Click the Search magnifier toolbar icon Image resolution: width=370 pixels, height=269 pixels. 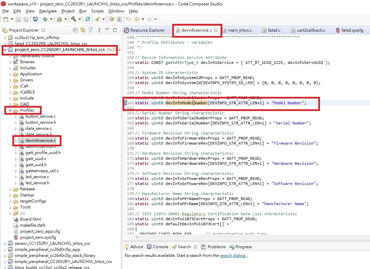(88, 19)
